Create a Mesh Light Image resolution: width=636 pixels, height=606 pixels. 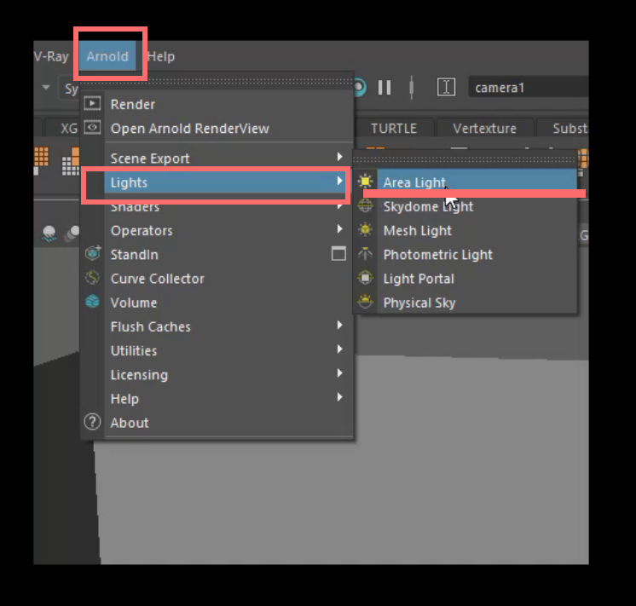tap(465, 230)
